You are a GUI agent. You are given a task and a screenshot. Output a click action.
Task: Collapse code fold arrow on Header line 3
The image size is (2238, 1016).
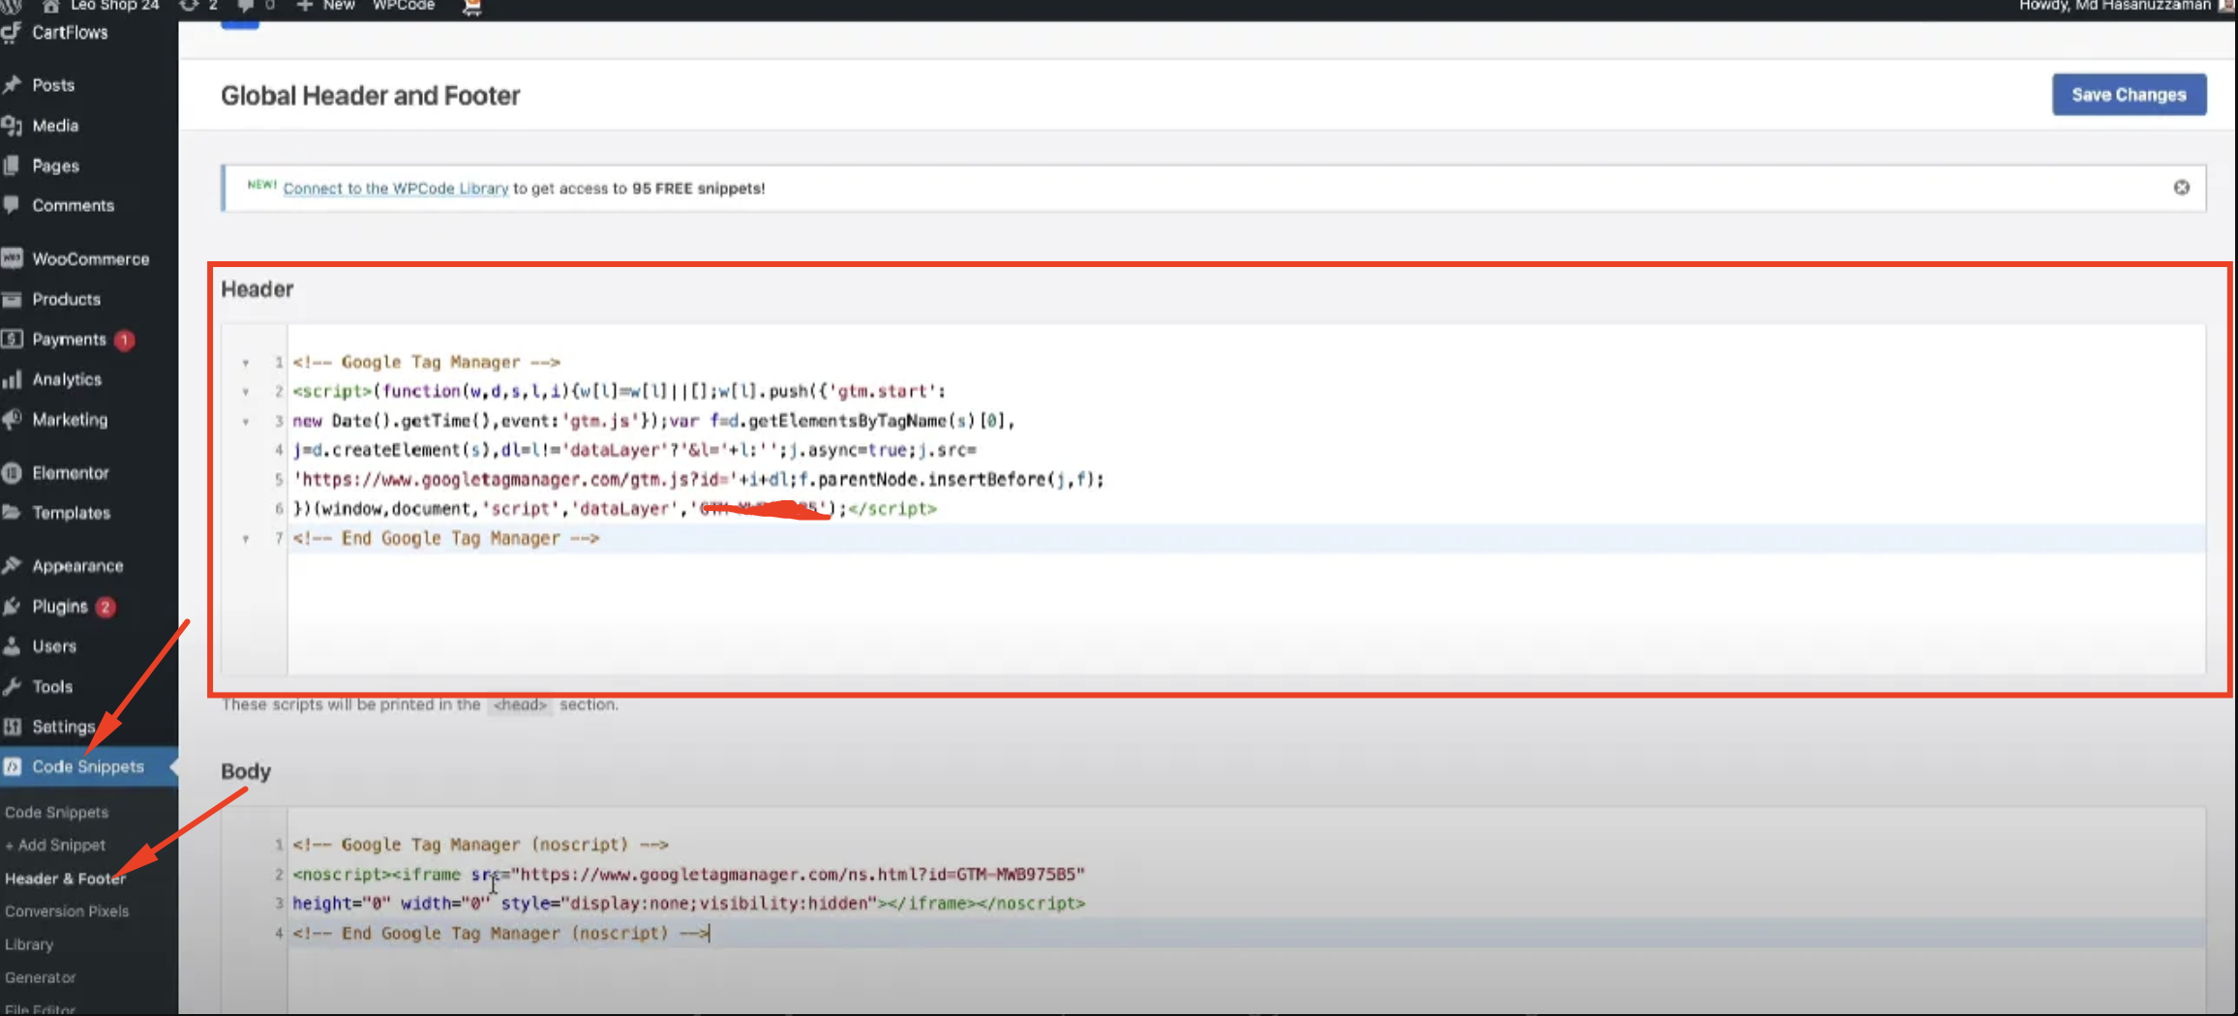246,422
